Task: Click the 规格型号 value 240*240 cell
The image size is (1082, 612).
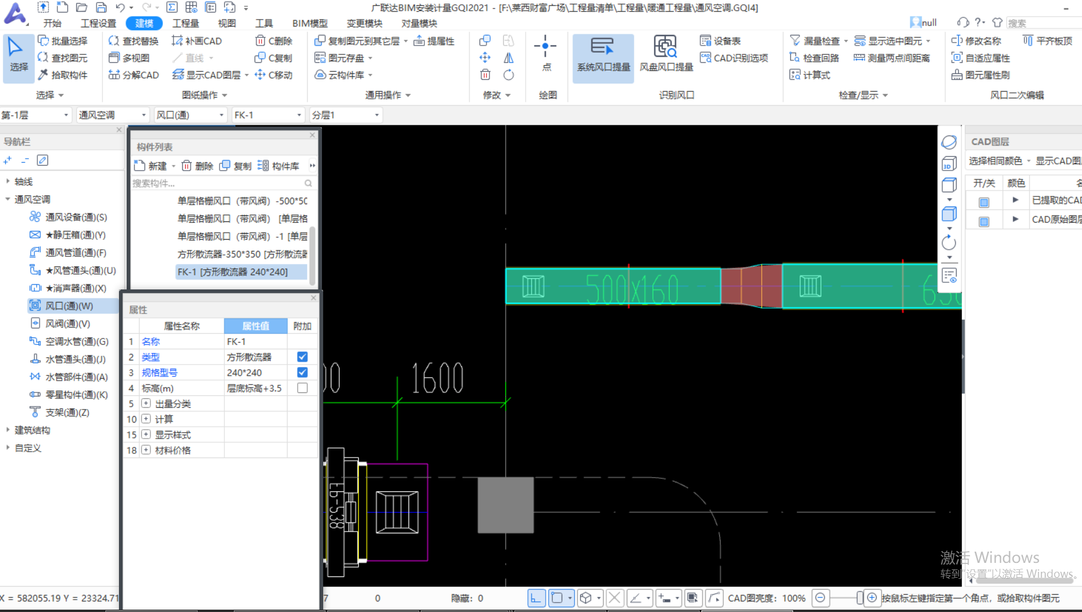Action: [256, 372]
